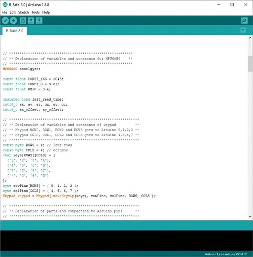This screenshot has width=253, height=257.
Task: Click the 'char keys[ROWS][COLS]' line
Action: tap(29, 155)
